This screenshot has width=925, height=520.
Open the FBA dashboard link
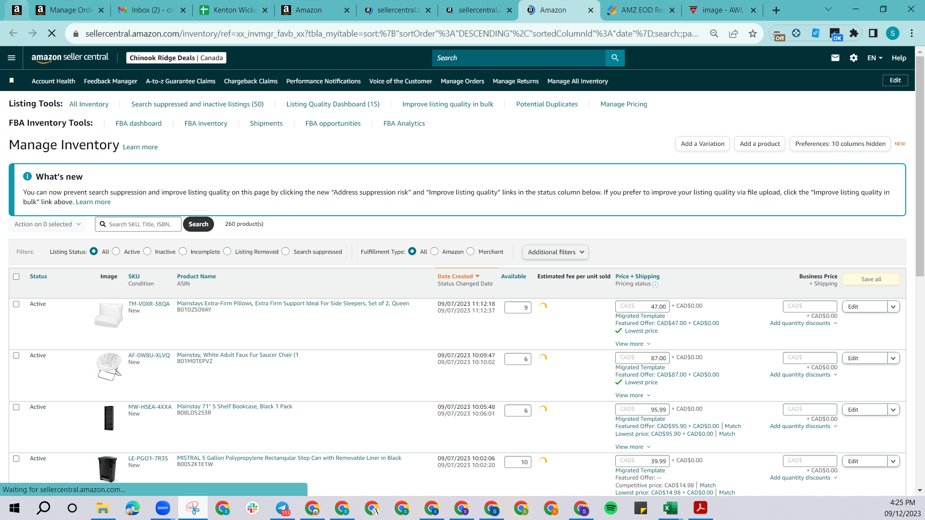tap(138, 124)
